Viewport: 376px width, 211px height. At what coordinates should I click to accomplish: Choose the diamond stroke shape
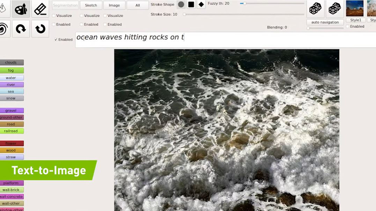coord(201,4)
